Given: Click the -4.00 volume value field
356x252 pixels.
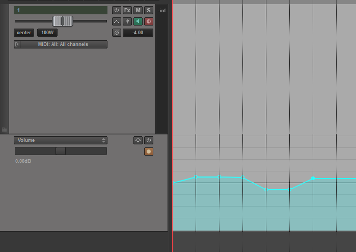Looking at the screenshot, I should (x=138, y=33).
